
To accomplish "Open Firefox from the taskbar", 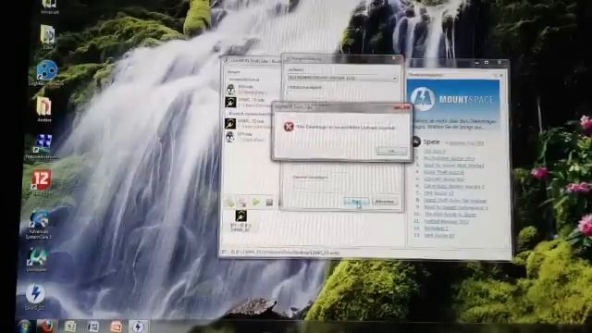I will point(46,326).
